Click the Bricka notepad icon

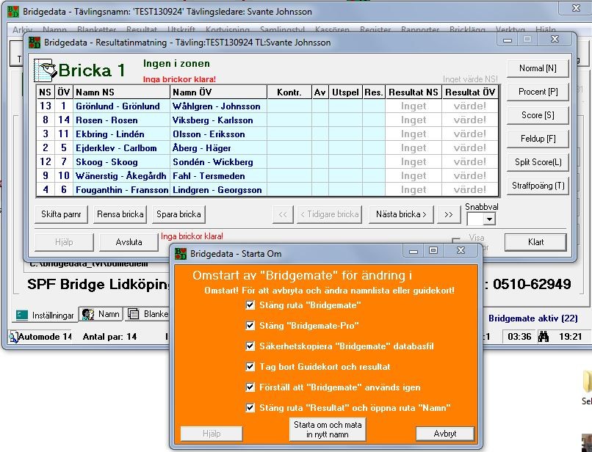(x=45, y=70)
